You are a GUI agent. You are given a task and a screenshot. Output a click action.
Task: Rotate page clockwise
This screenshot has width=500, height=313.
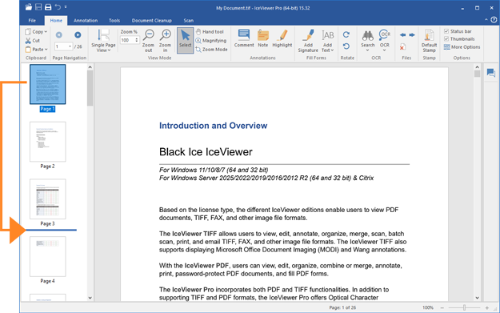click(346, 34)
